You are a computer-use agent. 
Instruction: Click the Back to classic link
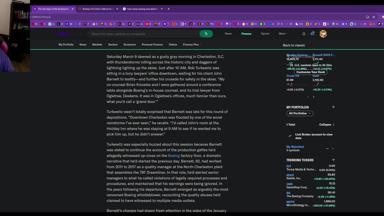point(294,45)
